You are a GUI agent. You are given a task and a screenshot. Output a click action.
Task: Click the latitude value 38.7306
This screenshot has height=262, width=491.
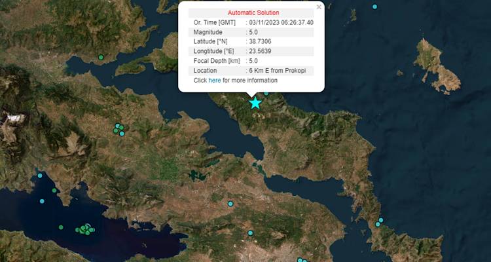260,42
